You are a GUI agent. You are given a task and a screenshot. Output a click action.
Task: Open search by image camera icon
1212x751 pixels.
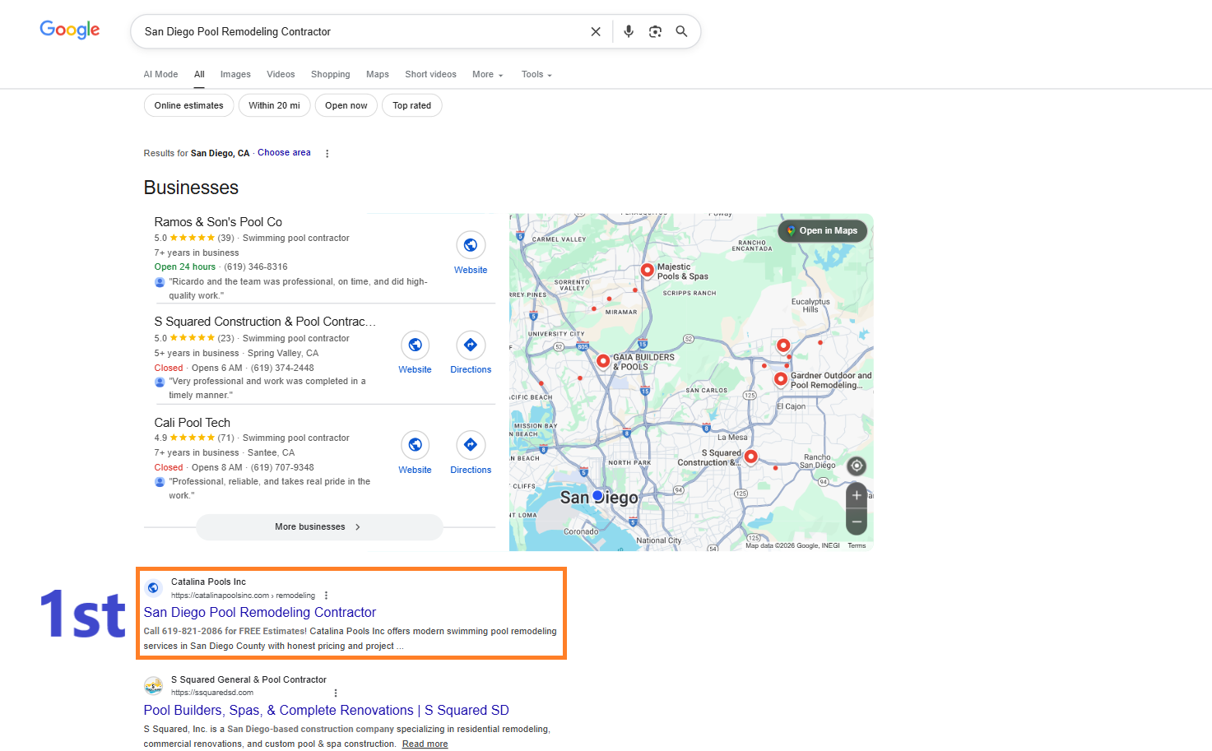[x=655, y=31]
